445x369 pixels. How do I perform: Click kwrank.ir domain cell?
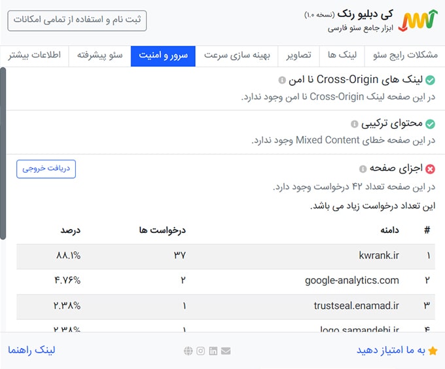(379, 256)
